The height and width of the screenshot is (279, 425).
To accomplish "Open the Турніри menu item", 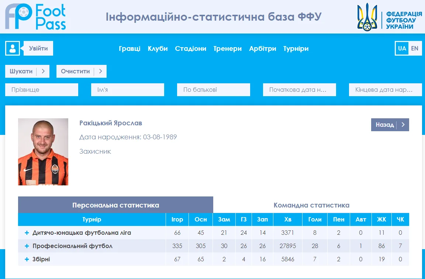I will click(x=296, y=49).
